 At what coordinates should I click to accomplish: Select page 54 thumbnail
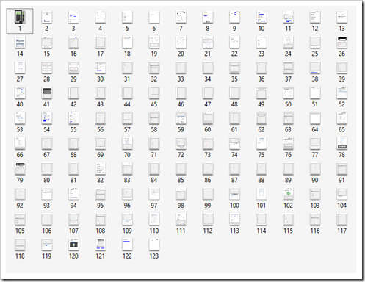tap(46, 117)
